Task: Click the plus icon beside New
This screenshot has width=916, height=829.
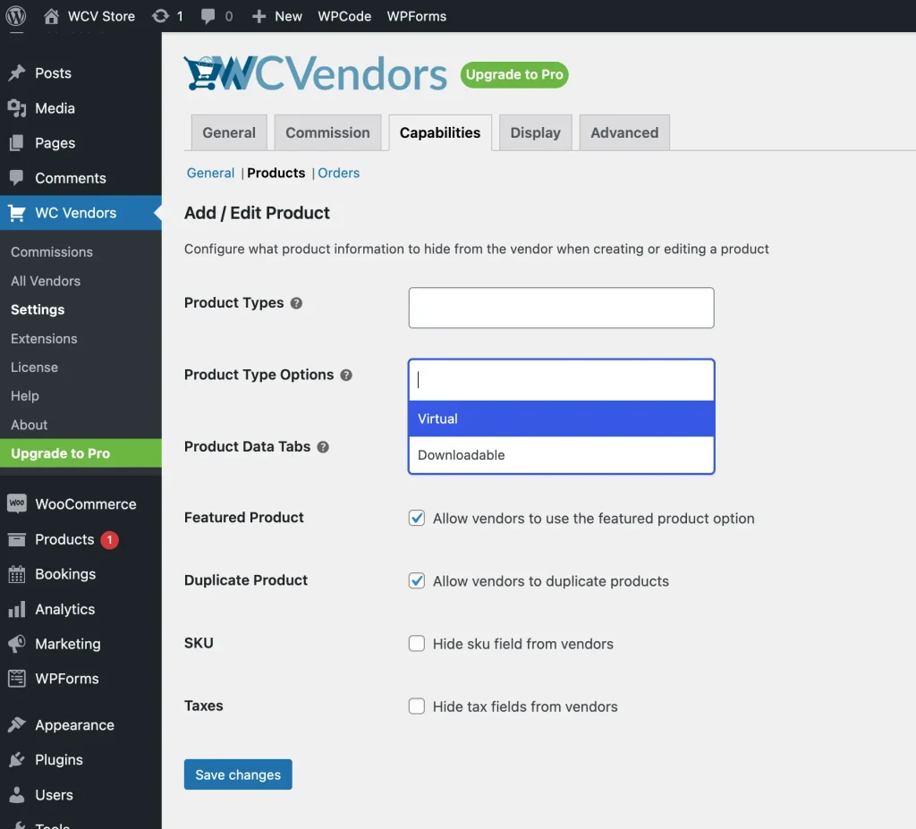Action: click(259, 17)
